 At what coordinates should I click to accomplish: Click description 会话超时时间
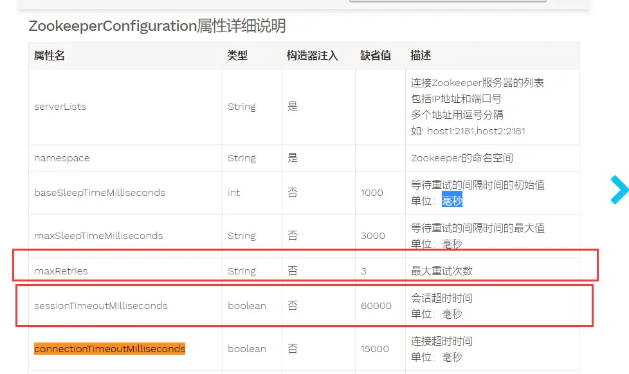(441, 298)
